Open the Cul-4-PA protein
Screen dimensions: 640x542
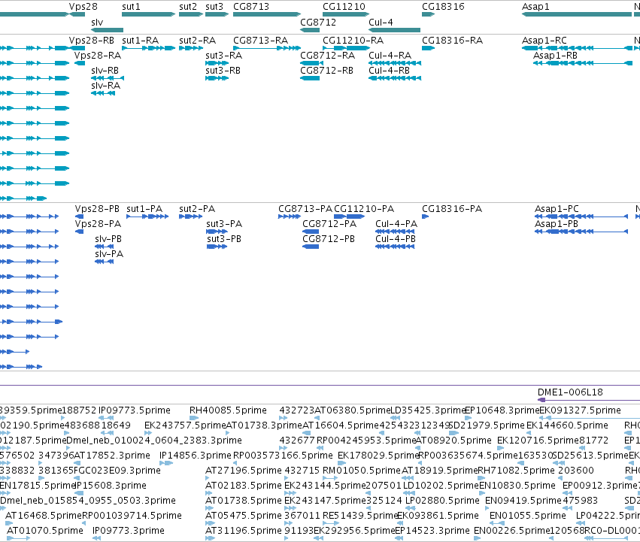coord(396,224)
